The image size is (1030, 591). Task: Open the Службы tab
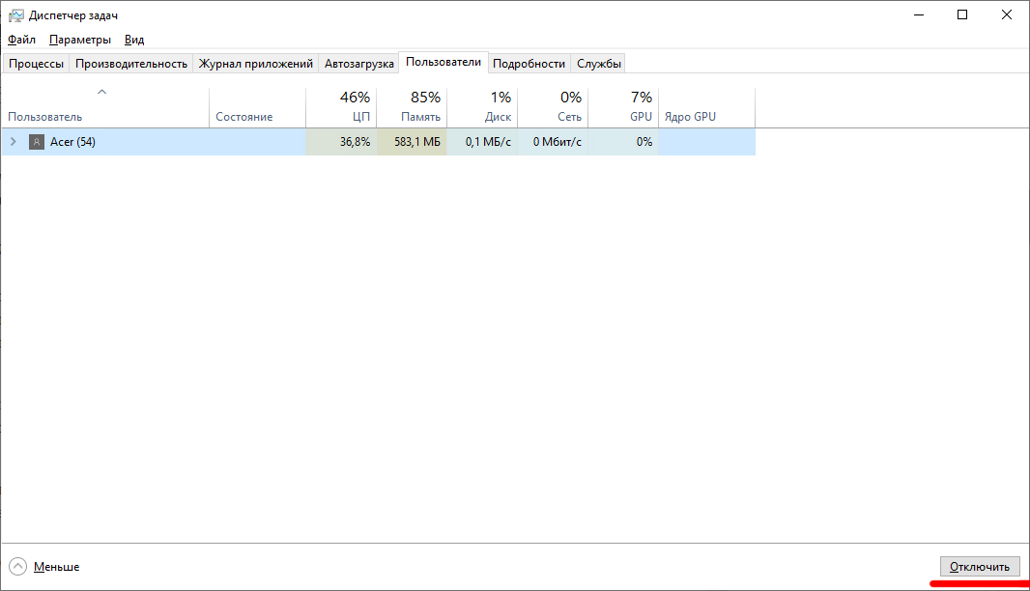tap(598, 64)
